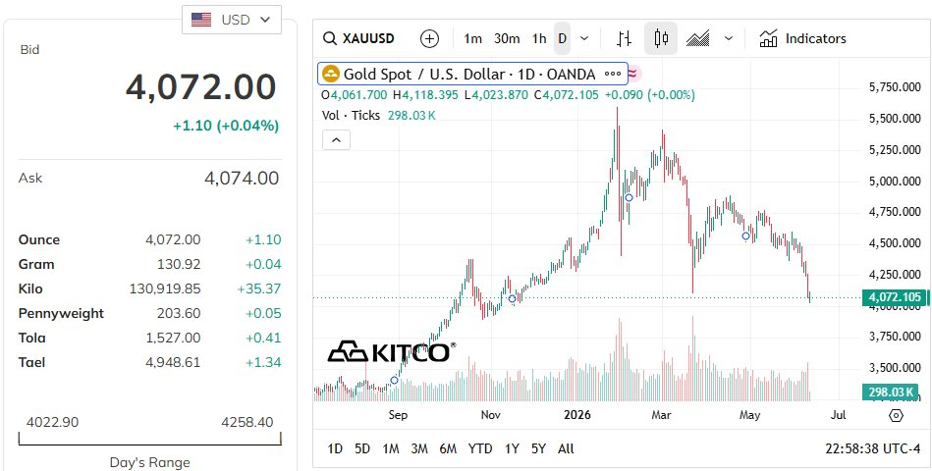Expand chart style dropdown arrow
The width and height of the screenshot is (932, 471).
(729, 38)
